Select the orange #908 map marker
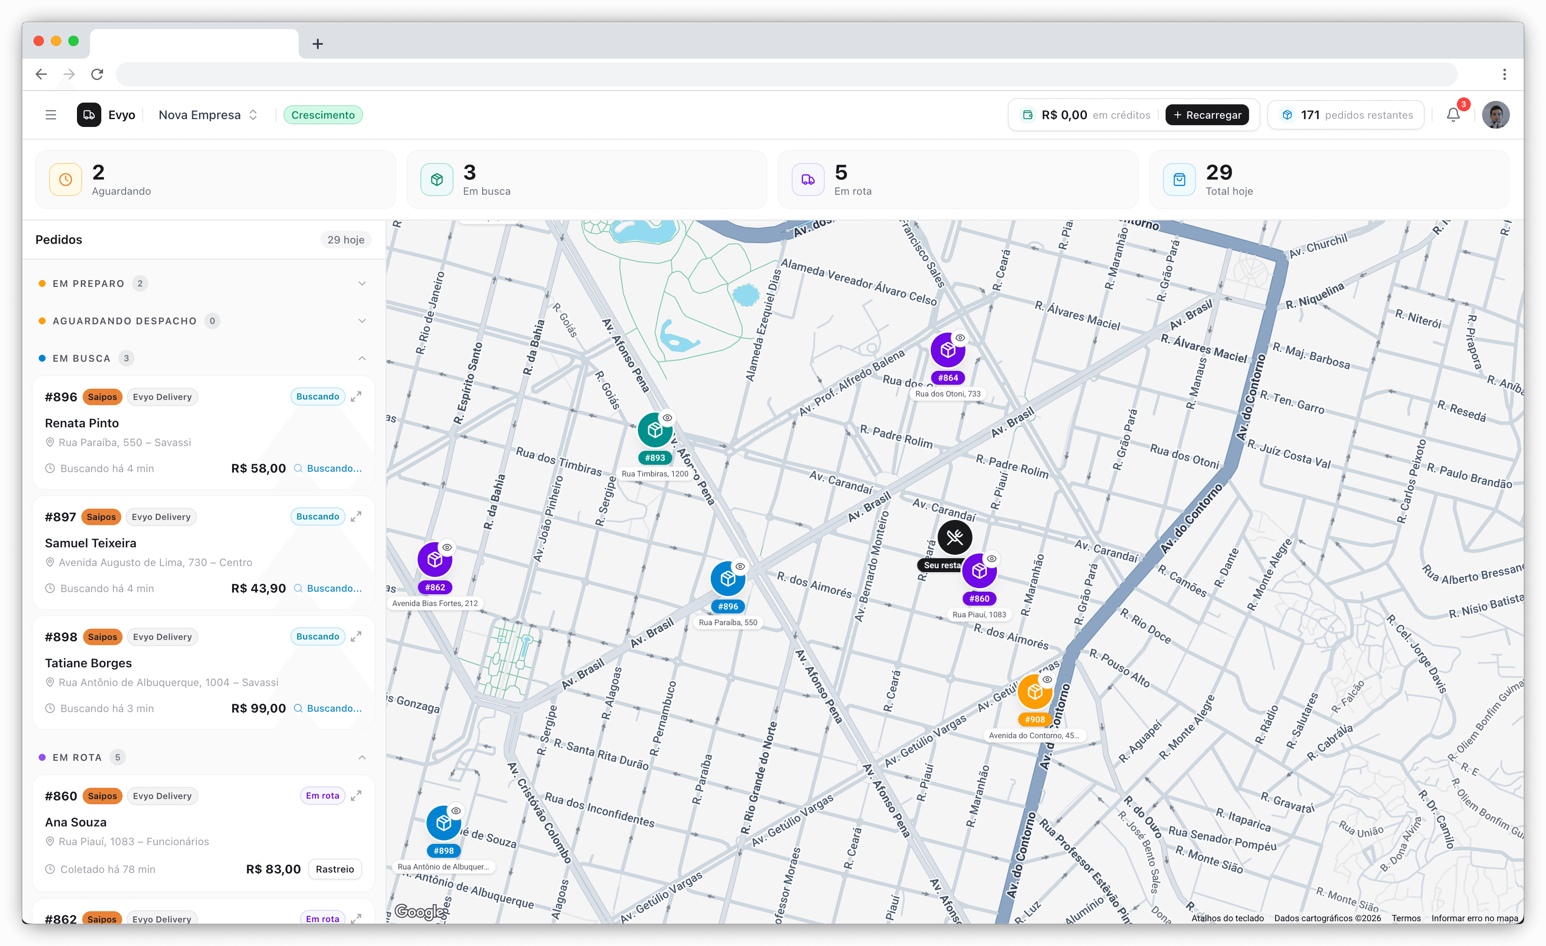The height and width of the screenshot is (946, 1546). click(x=1035, y=693)
